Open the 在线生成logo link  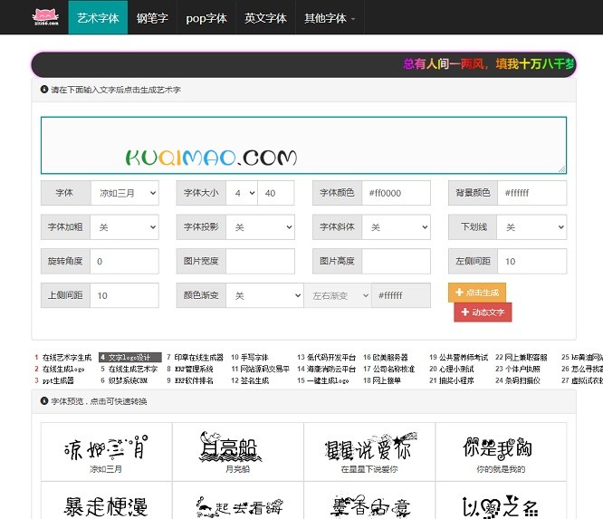pos(63,369)
